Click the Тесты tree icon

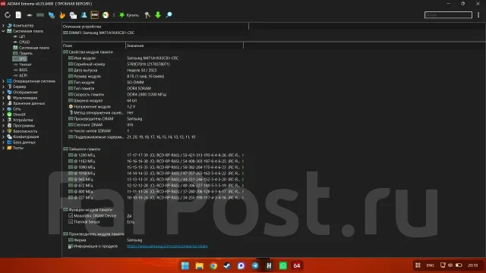coord(9,148)
